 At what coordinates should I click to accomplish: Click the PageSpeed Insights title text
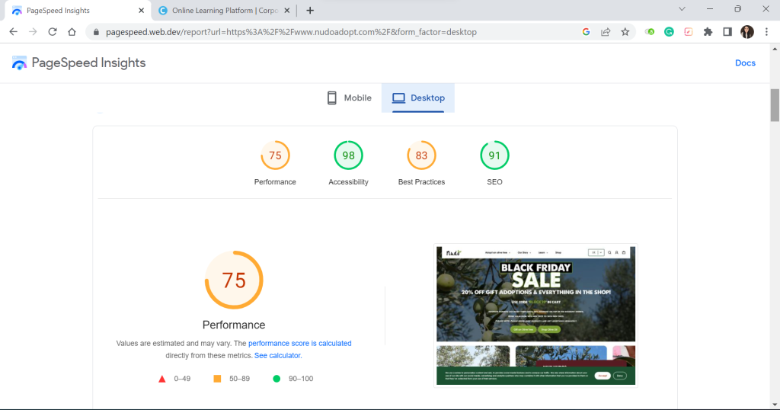88,63
